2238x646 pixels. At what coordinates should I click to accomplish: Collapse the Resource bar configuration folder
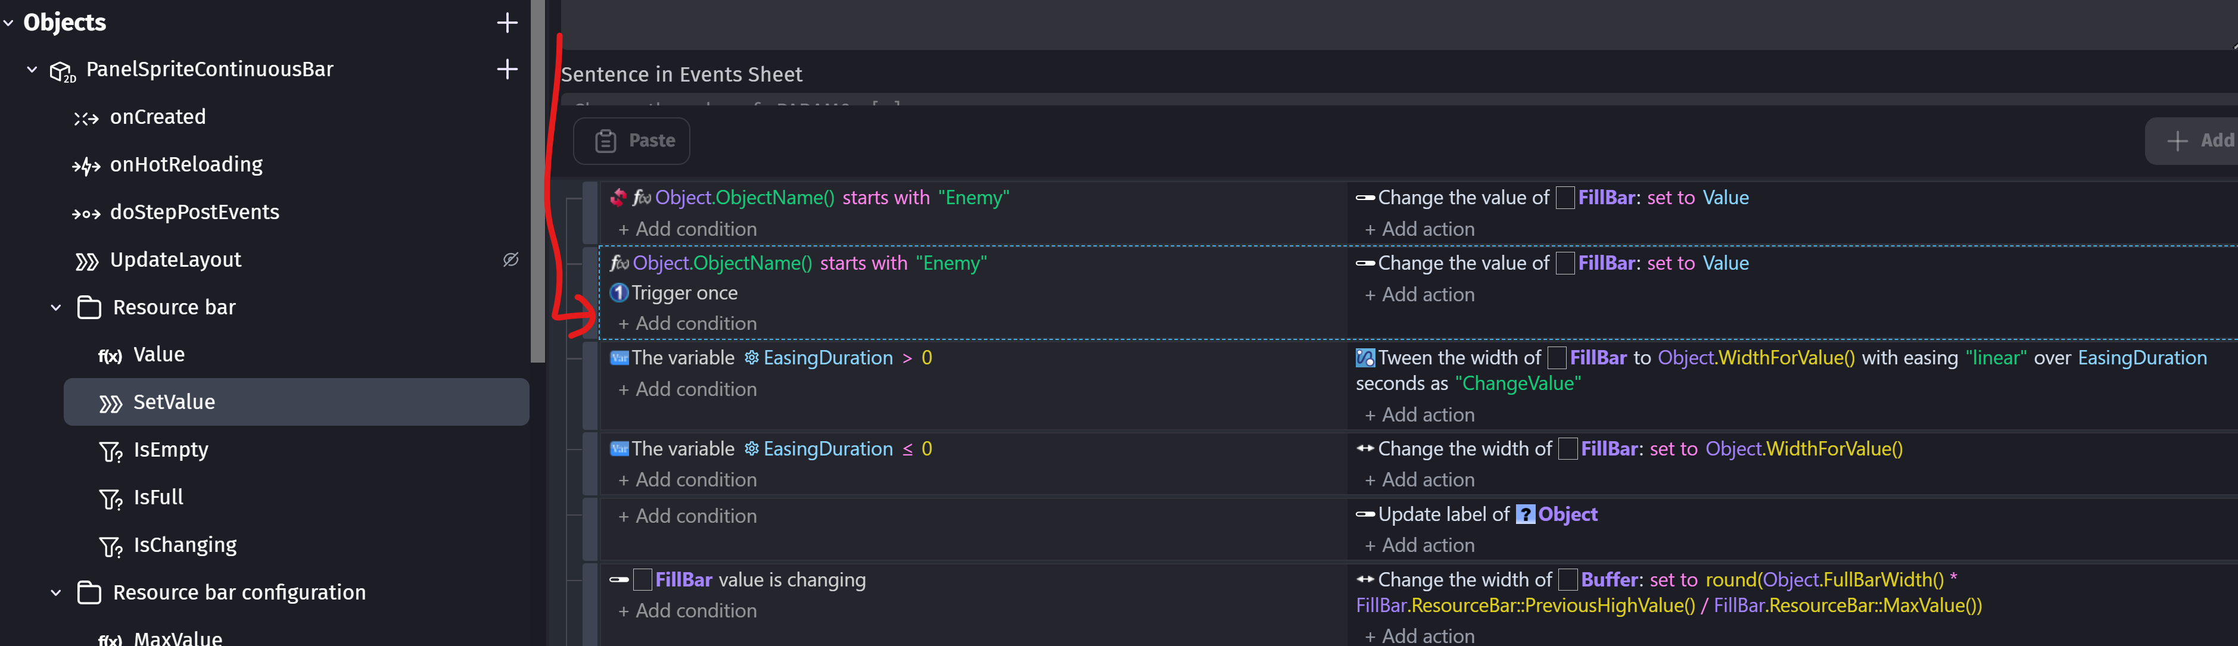55,593
